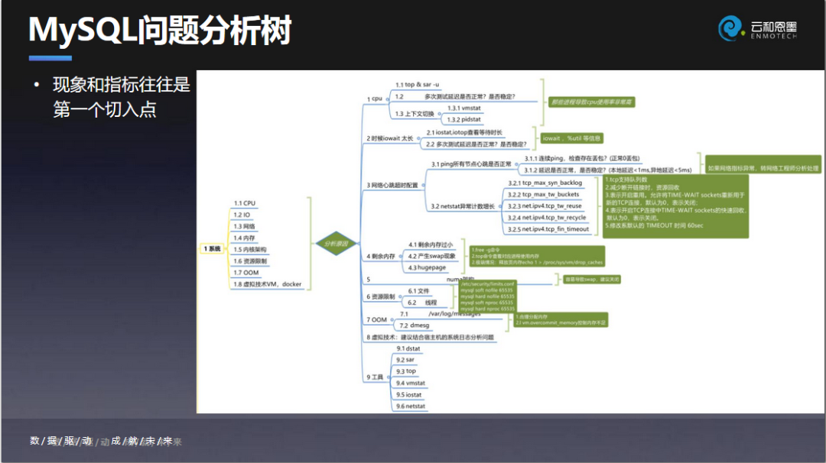Click the 3.1 ping所有节点心跳是否正常 node
Image resolution: width=826 pixels, height=463 pixels.
(x=471, y=164)
